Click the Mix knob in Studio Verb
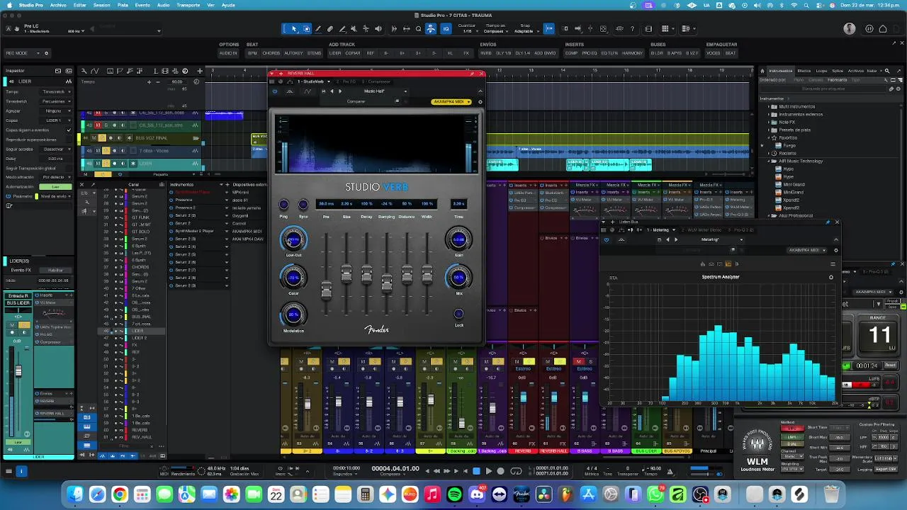This screenshot has width=907, height=510. click(x=458, y=277)
